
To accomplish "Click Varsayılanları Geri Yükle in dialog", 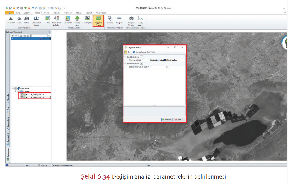I will pyautogui.click(x=144, y=52).
